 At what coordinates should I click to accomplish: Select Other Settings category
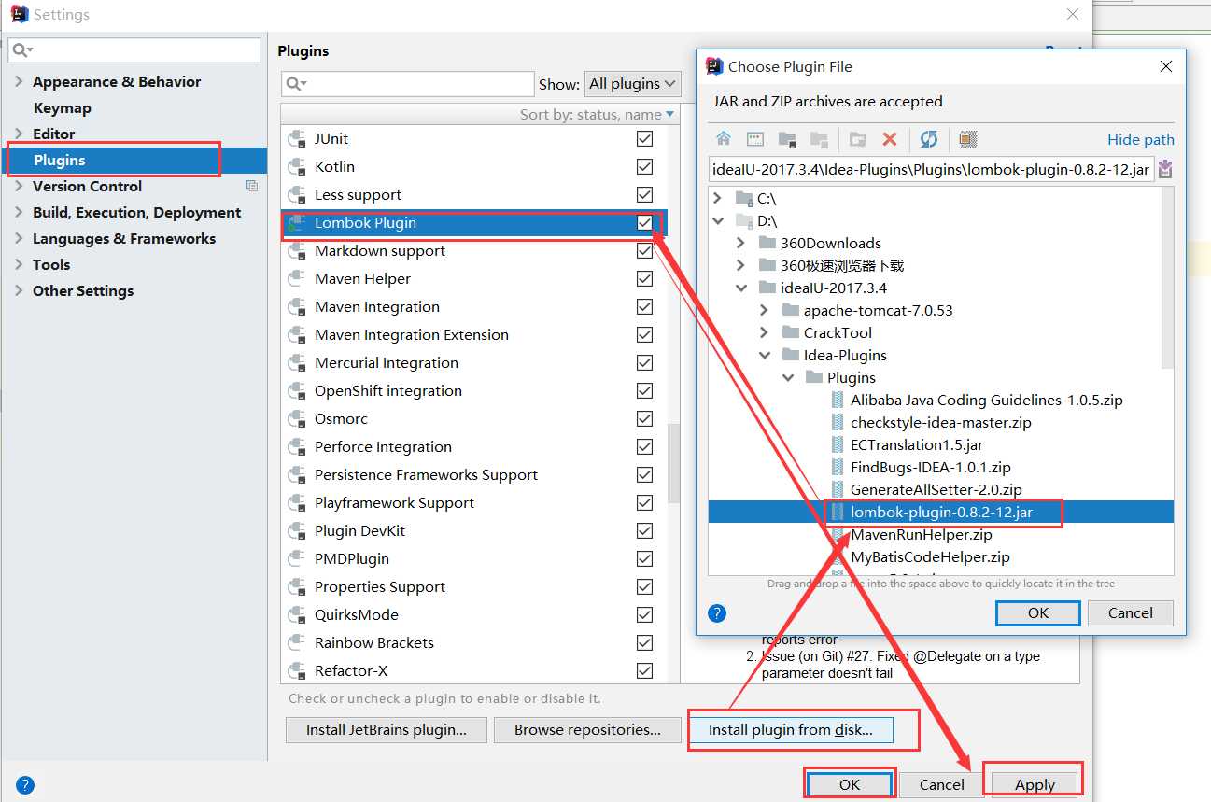tap(83, 290)
